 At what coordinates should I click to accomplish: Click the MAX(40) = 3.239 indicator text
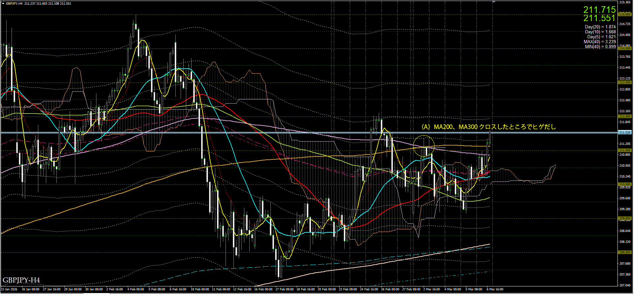599,42
